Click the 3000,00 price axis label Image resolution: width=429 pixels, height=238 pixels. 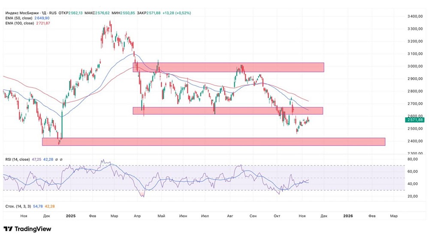point(415,66)
